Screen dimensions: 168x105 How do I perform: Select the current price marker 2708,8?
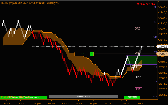click(162, 46)
